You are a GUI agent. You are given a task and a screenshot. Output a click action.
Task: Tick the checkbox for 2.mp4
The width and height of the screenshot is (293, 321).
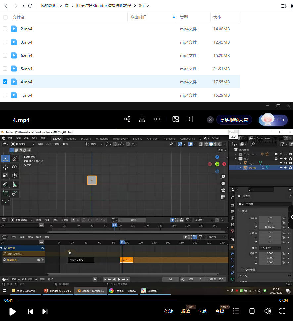click(5, 29)
